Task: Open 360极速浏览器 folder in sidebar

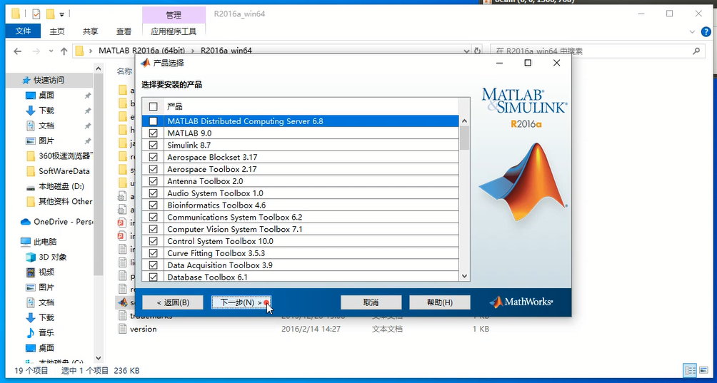Action: click(60, 156)
